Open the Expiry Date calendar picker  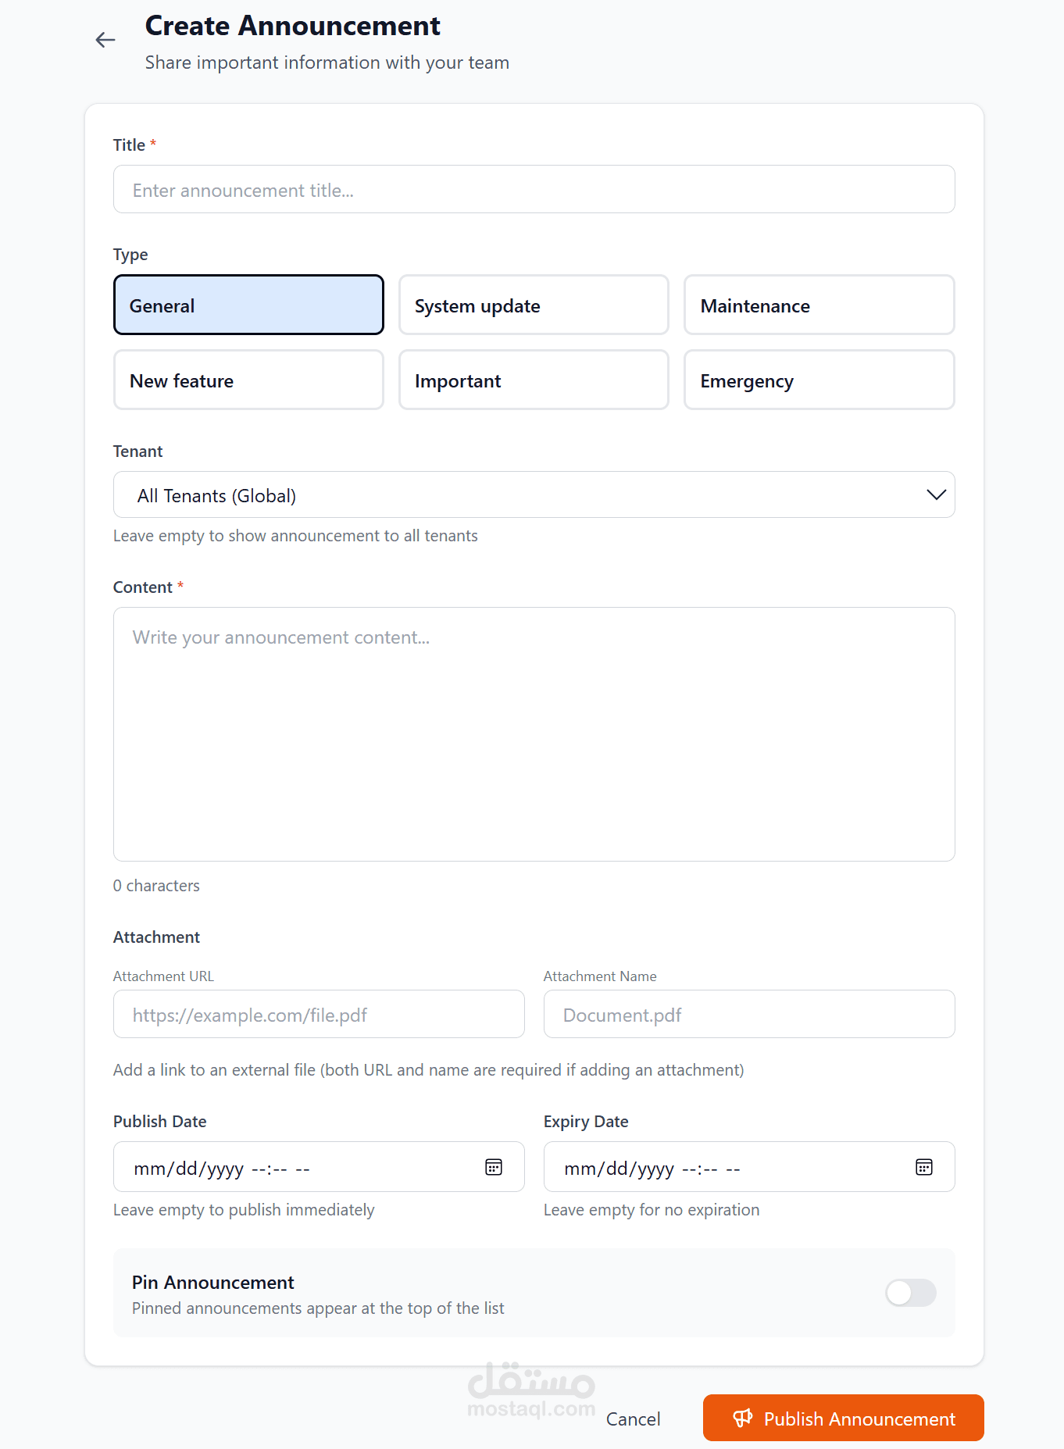point(923,1167)
